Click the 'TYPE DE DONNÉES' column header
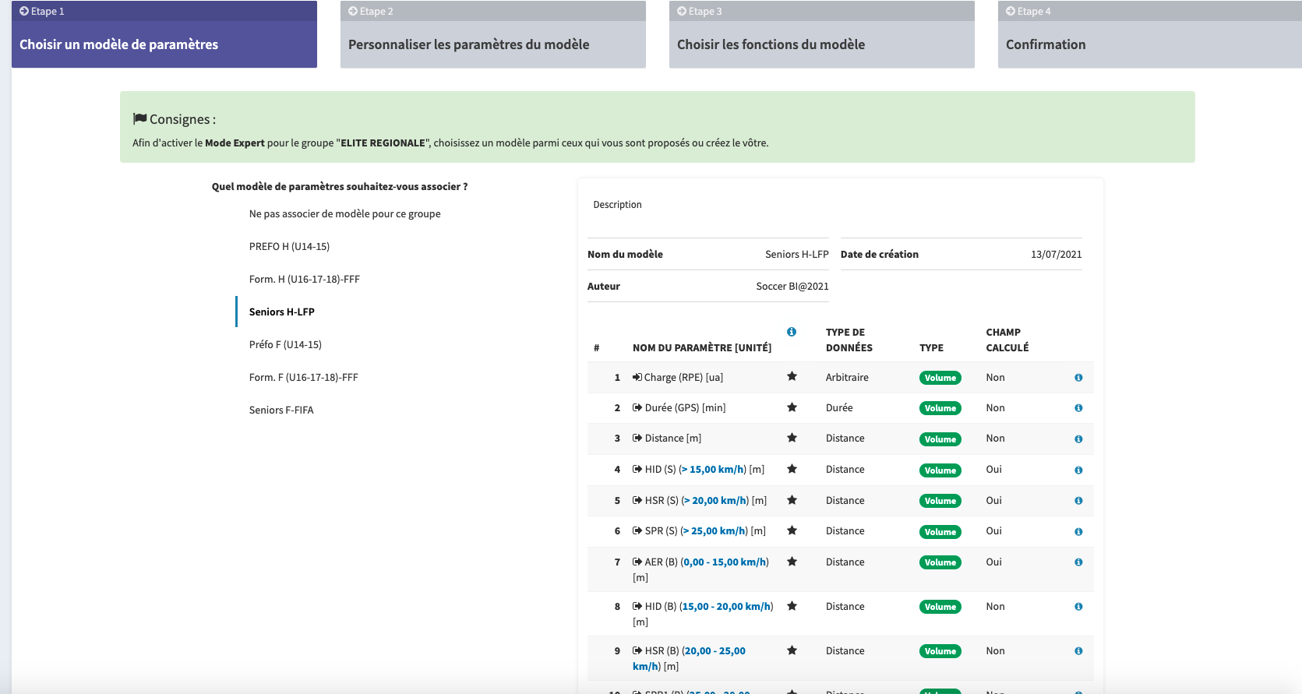Viewport: 1302px width, 694px height. pyautogui.click(x=849, y=340)
